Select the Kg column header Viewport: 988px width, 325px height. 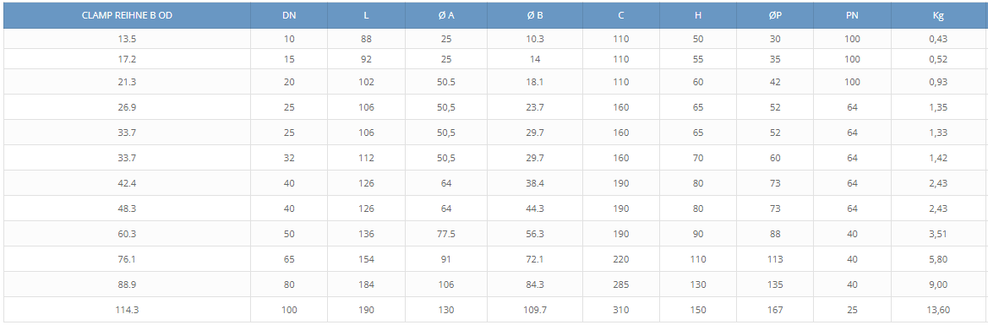pyautogui.click(x=938, y=16)
